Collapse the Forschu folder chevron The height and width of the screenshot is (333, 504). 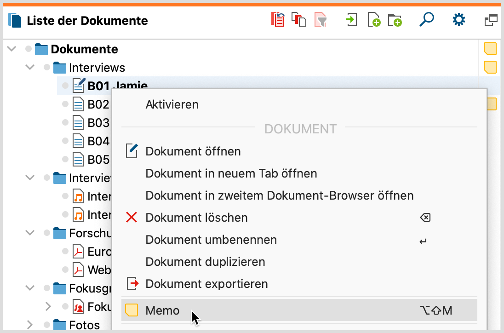[x=30, y=233]
